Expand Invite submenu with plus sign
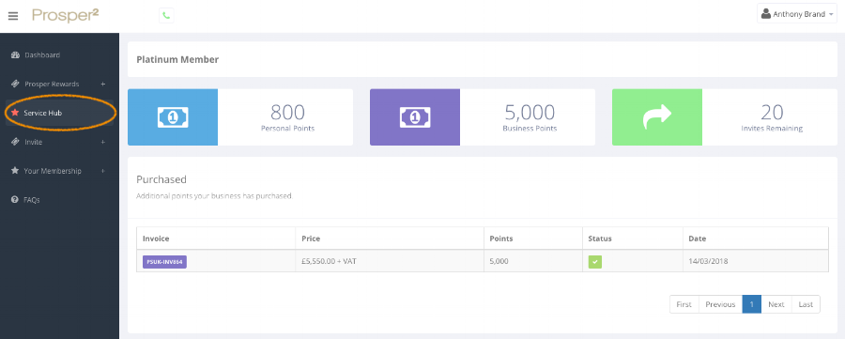845x339 pixels. (103, 142)
